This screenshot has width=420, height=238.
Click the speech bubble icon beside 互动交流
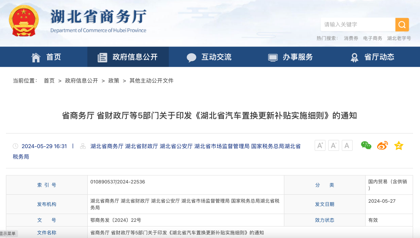pyautogui.click(x=191, y=57)
